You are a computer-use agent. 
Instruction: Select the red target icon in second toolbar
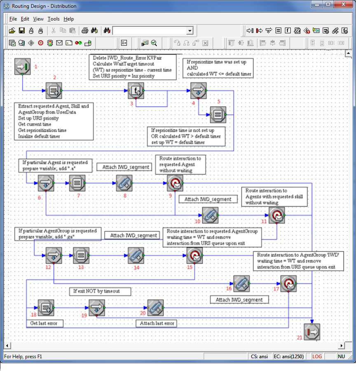tap(40, 43)
